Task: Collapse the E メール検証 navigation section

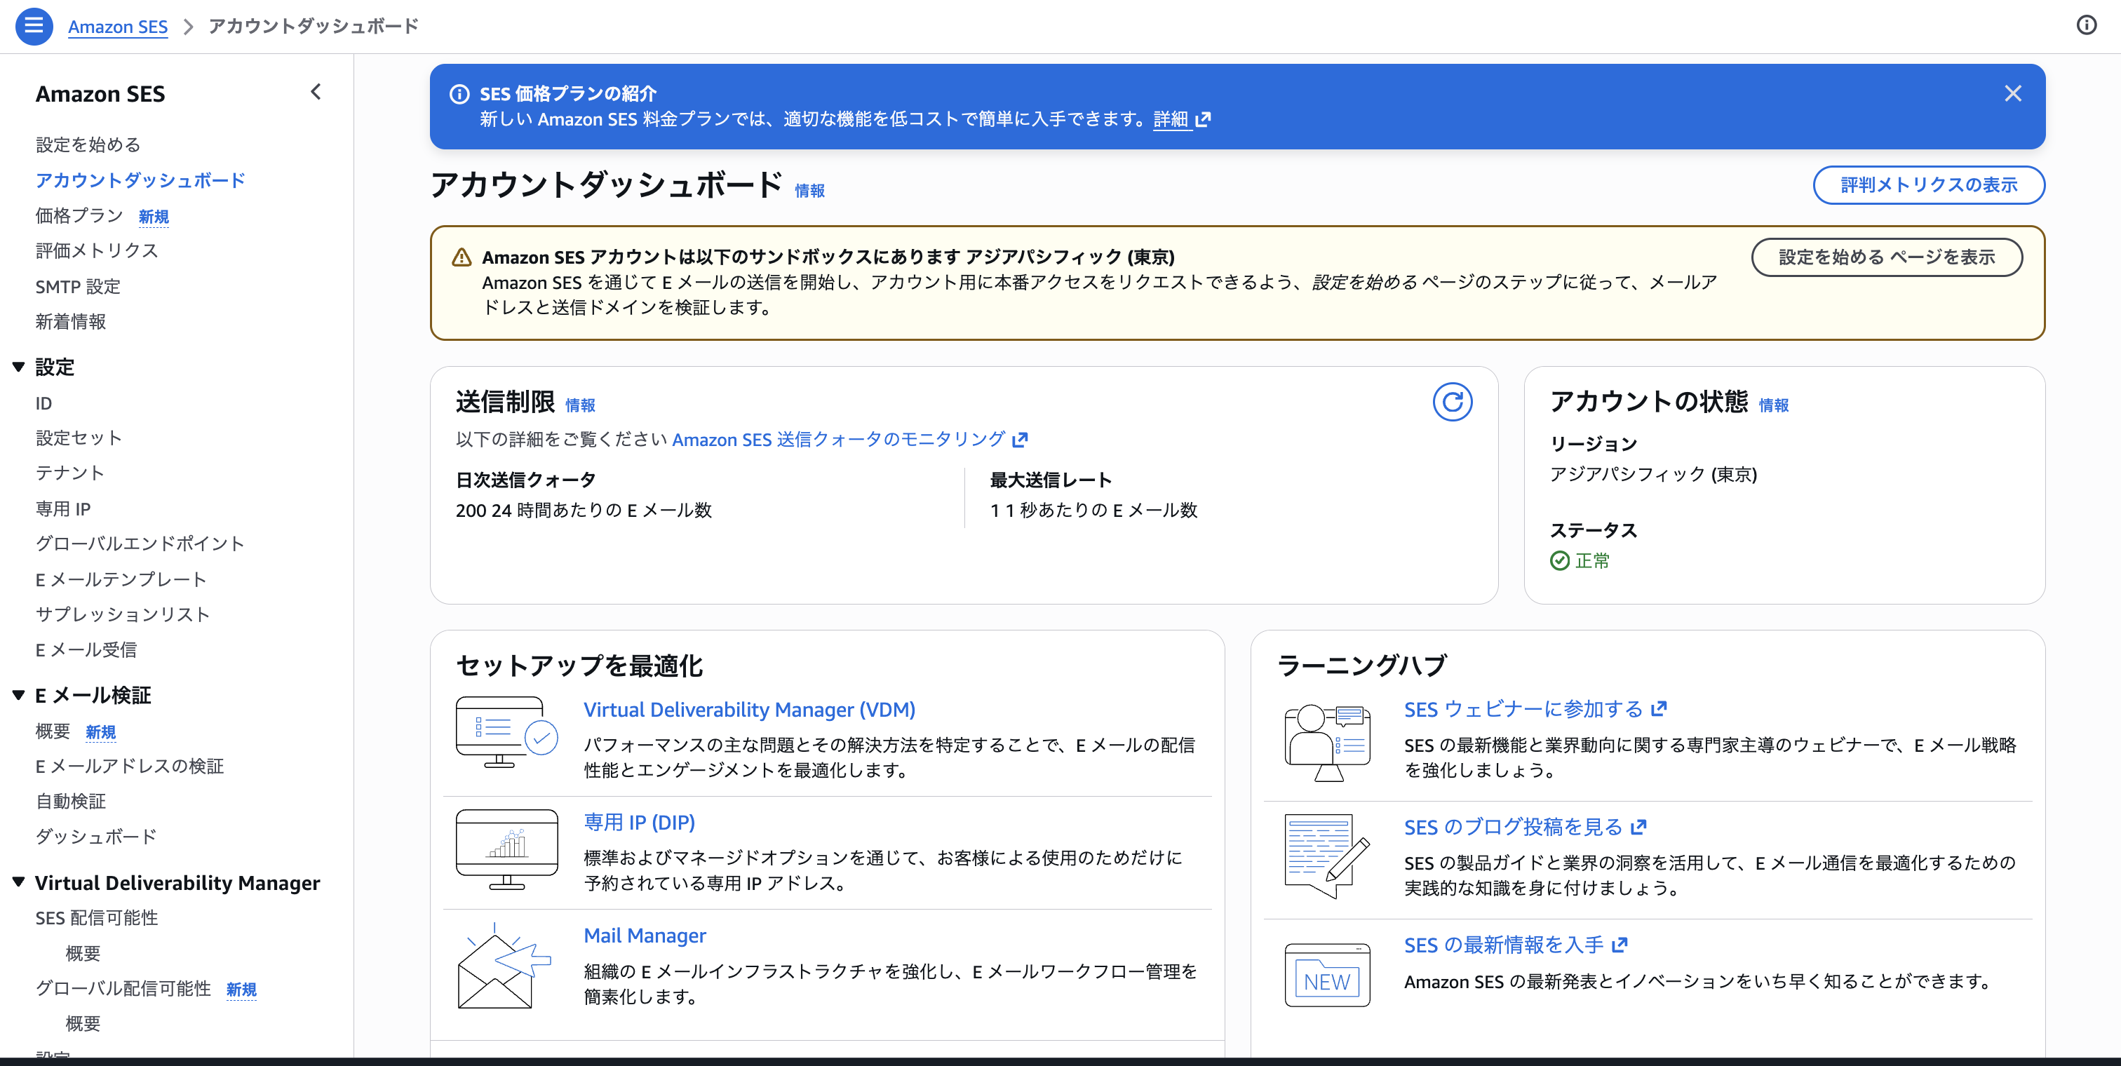Action: [18, 696]
